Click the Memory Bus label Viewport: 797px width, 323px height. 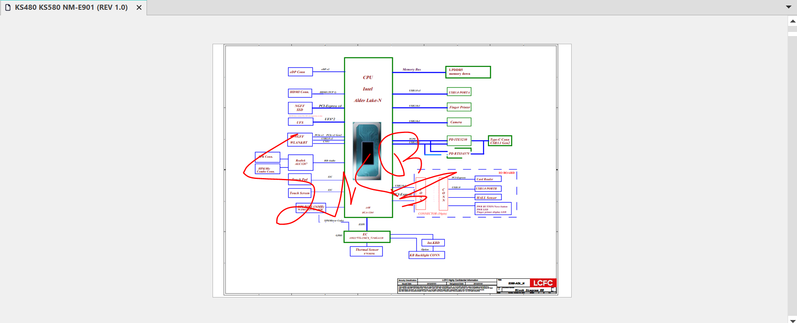(x=411, y=69)
